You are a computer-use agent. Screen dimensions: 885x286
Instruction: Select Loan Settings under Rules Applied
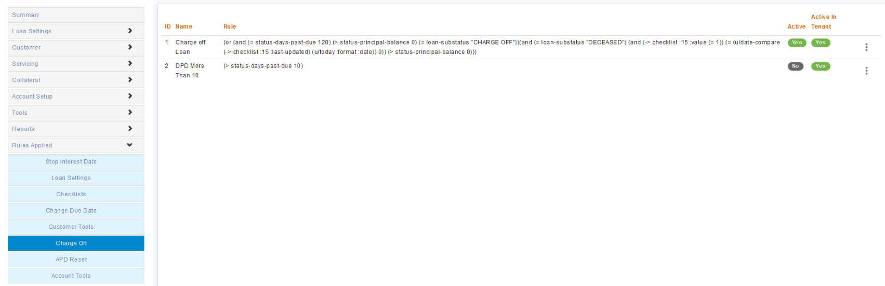point(76,178)
